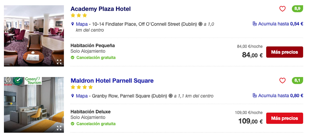Favorite Maldron Hotel Parnell Square heart icon
311x137 pixels.
282,80
